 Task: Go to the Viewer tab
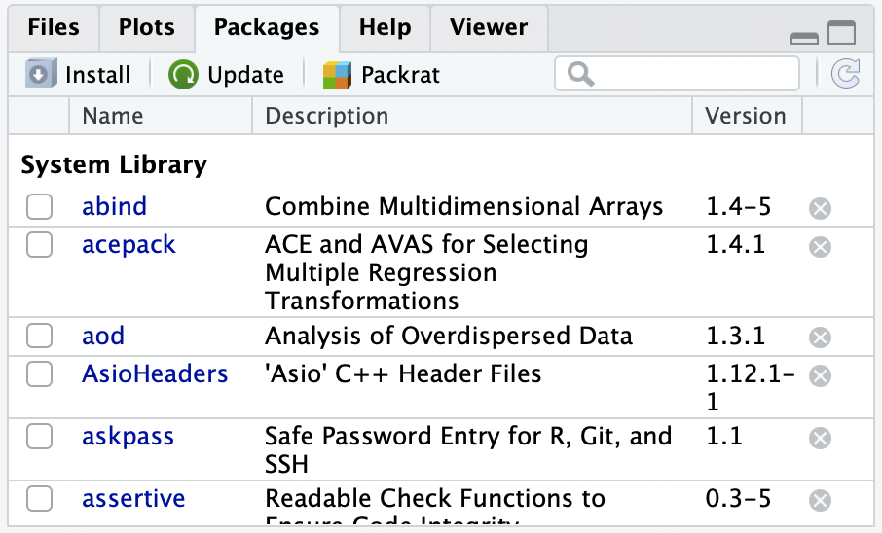(x=488, y=27)
